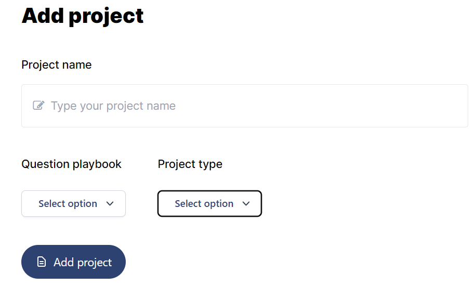Click the document icon on Add project button
The height and width of the screenshot is (286, 476).
click(41, 262)
